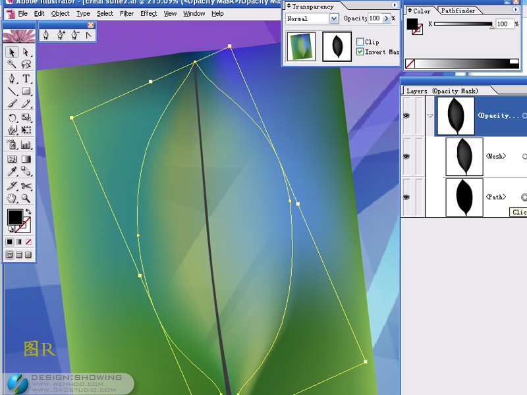Choose the Lasso tool

point(26,64)
